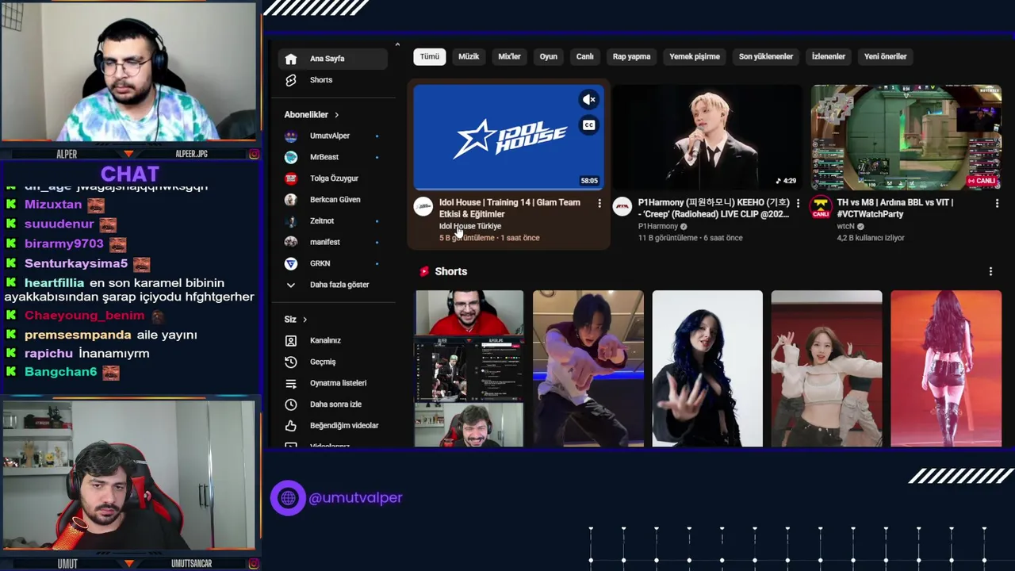Click Instagram icon on UMUT webcam bar
This screenshot has height=571, width=1015.
tap(254, 564)
